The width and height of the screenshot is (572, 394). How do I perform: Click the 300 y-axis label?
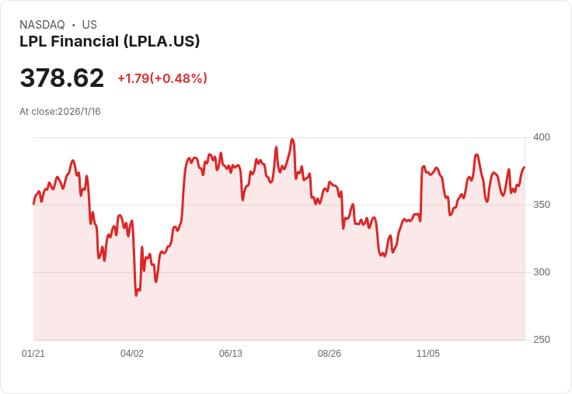click(x=542, y=272)
